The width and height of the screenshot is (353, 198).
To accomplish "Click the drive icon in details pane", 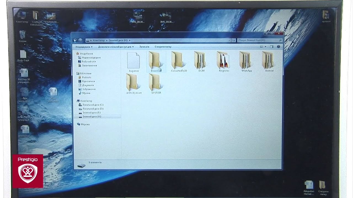I will (81, 166).
